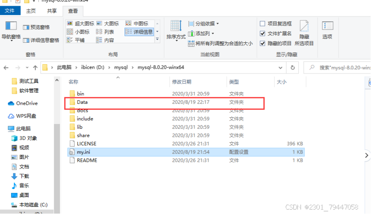This screenshot has height=214, width=371.
Task: Toggle the Details pane
Action: click(x=41, y=41)
